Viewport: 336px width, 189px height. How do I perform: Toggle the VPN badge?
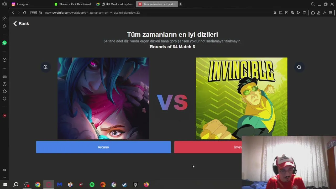click(34, 13)
